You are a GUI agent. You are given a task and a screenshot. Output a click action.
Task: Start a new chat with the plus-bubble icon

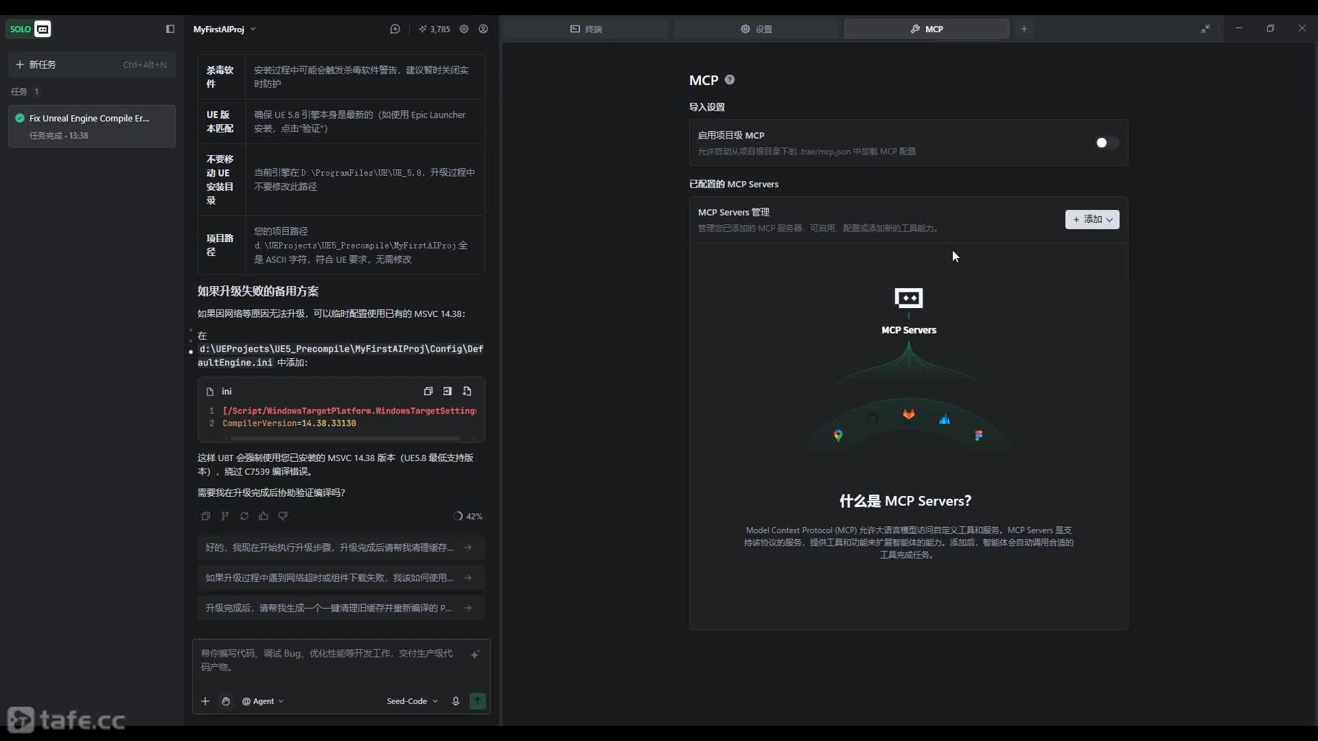(x=395, y=29)
